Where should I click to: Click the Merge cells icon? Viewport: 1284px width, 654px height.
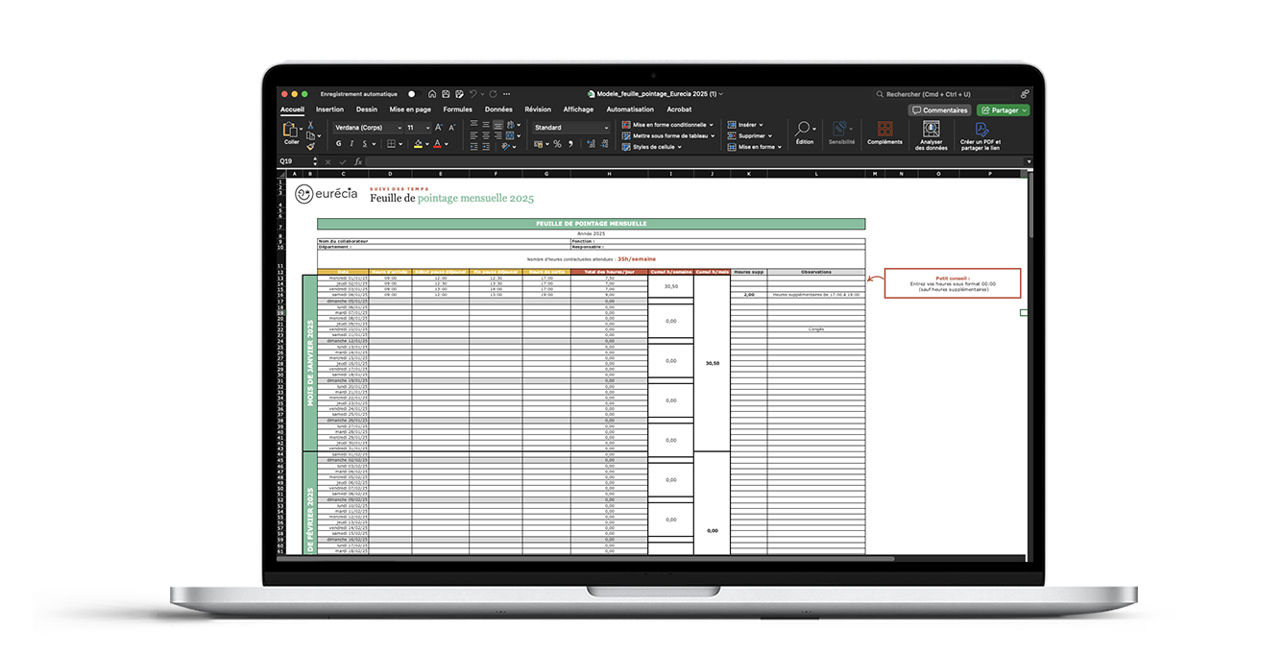click(x=510, y=135)
